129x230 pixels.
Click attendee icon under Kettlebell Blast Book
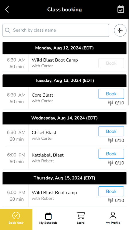coord(111,163)
